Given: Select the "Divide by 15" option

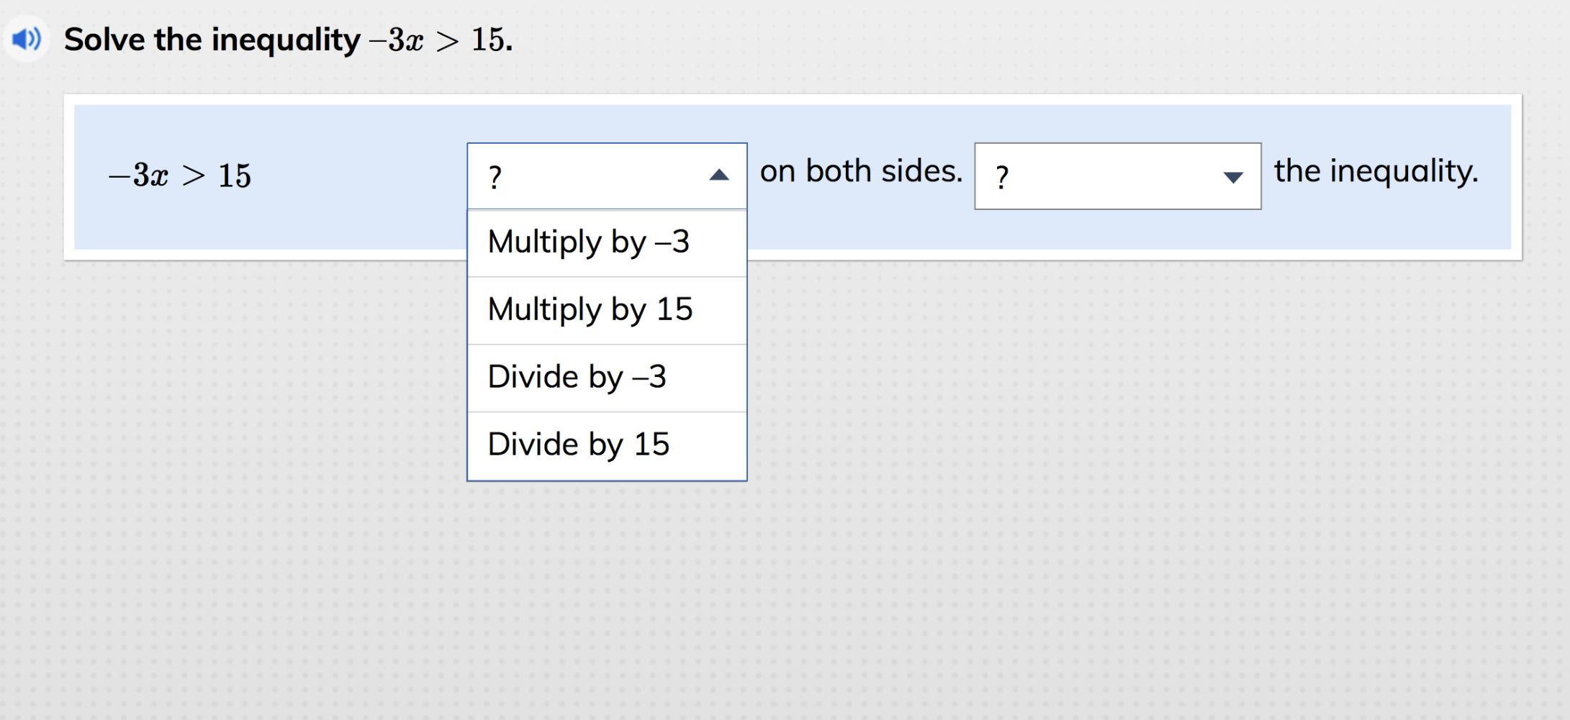Looking at the screenshot, I should [x=578, y=445].
